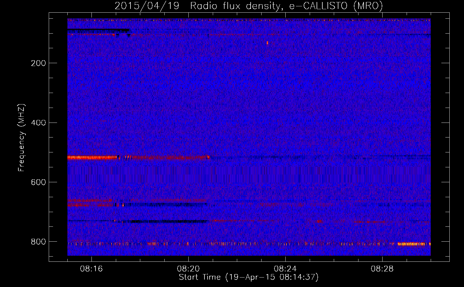Select the 400 frequency tick label
Viewport: 464px width, 287px height.
38,123
